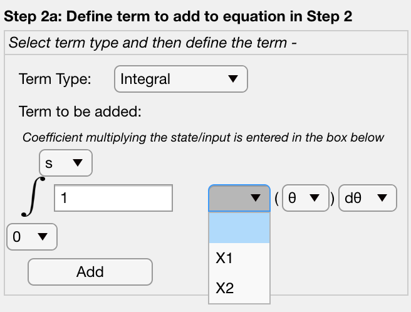Screen dimensions: 411x312
Task: Click the arrow beside lower limit 0
Action: click(x=43, y=237)
